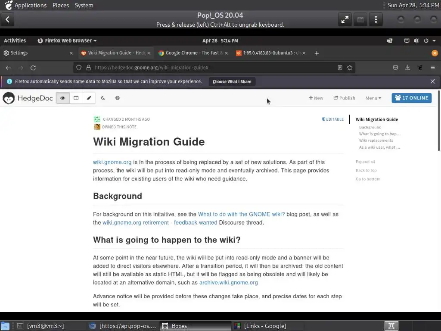441x331 pixels.
Task: Jump to 'What is going to hap…' in contents
Action: [x=380, y=134]
